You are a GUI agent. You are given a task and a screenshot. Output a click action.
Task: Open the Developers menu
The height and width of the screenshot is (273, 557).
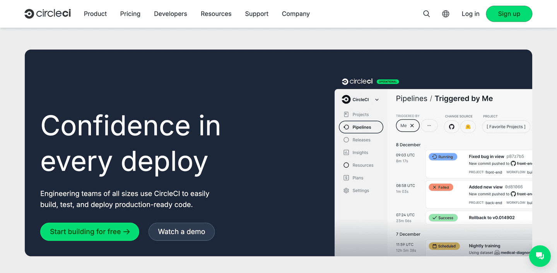click(x=171, y=14)
